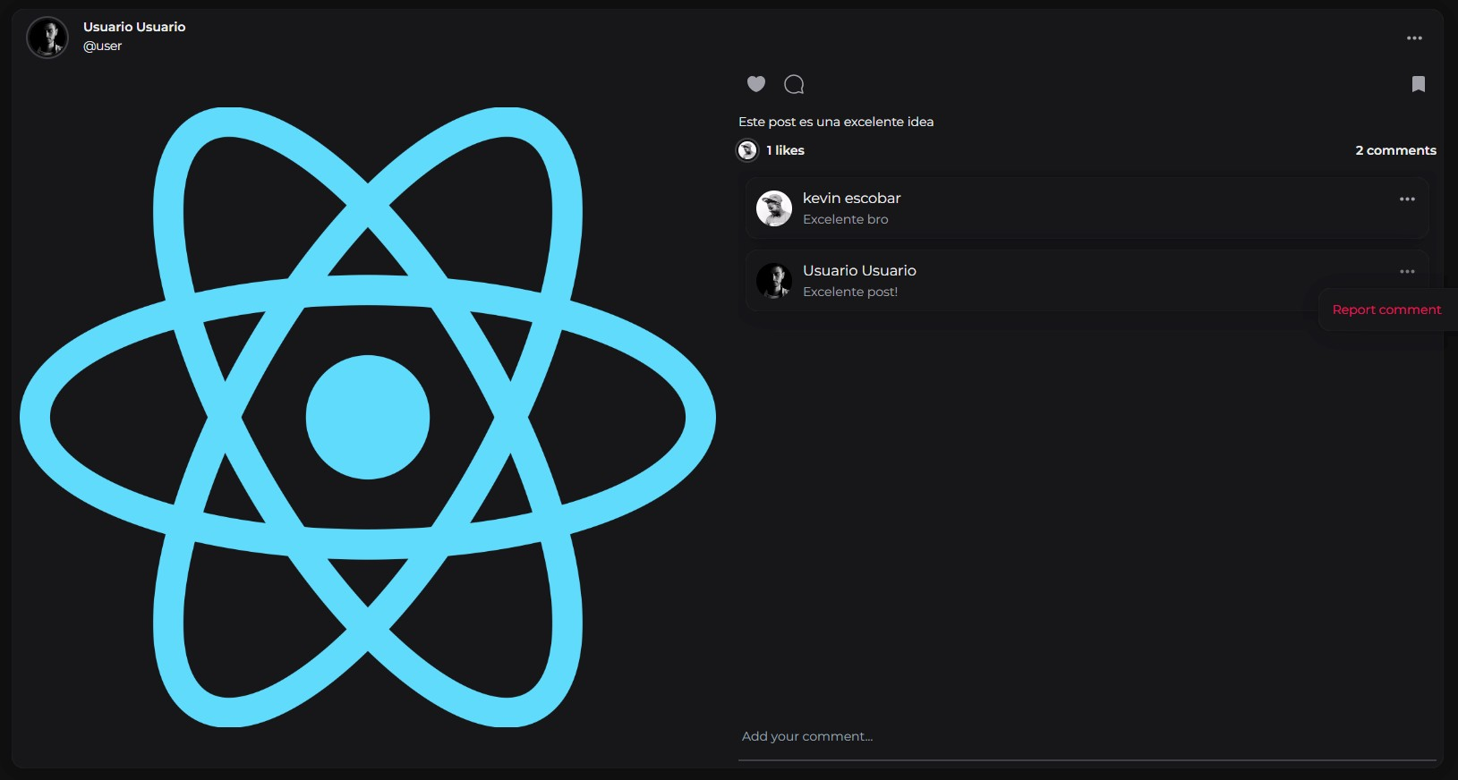
Task: View who liked via "1 likes"
Action: [x=785, y=150]
